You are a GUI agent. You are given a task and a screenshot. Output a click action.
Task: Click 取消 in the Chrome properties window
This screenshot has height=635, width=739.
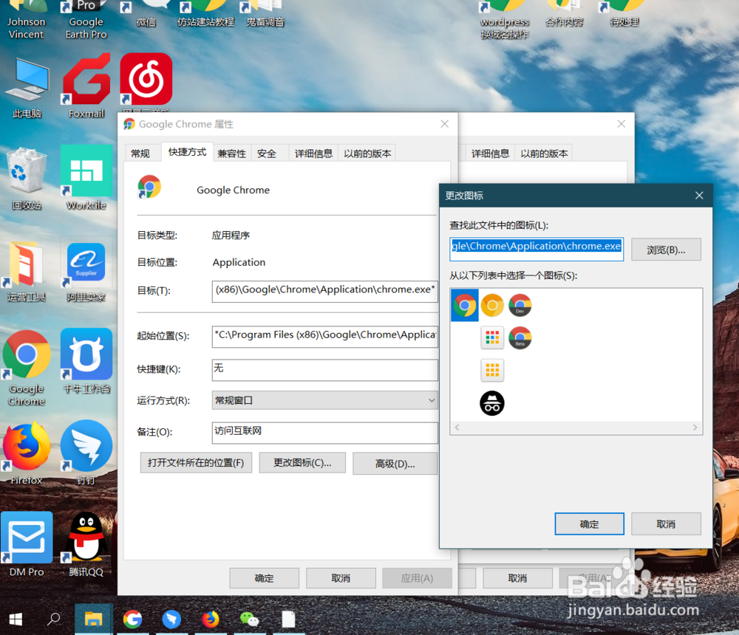coord(341,578)
